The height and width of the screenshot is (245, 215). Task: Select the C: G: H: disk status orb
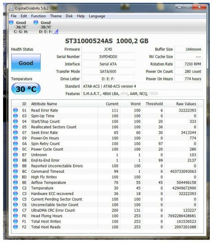pos(11,22)
